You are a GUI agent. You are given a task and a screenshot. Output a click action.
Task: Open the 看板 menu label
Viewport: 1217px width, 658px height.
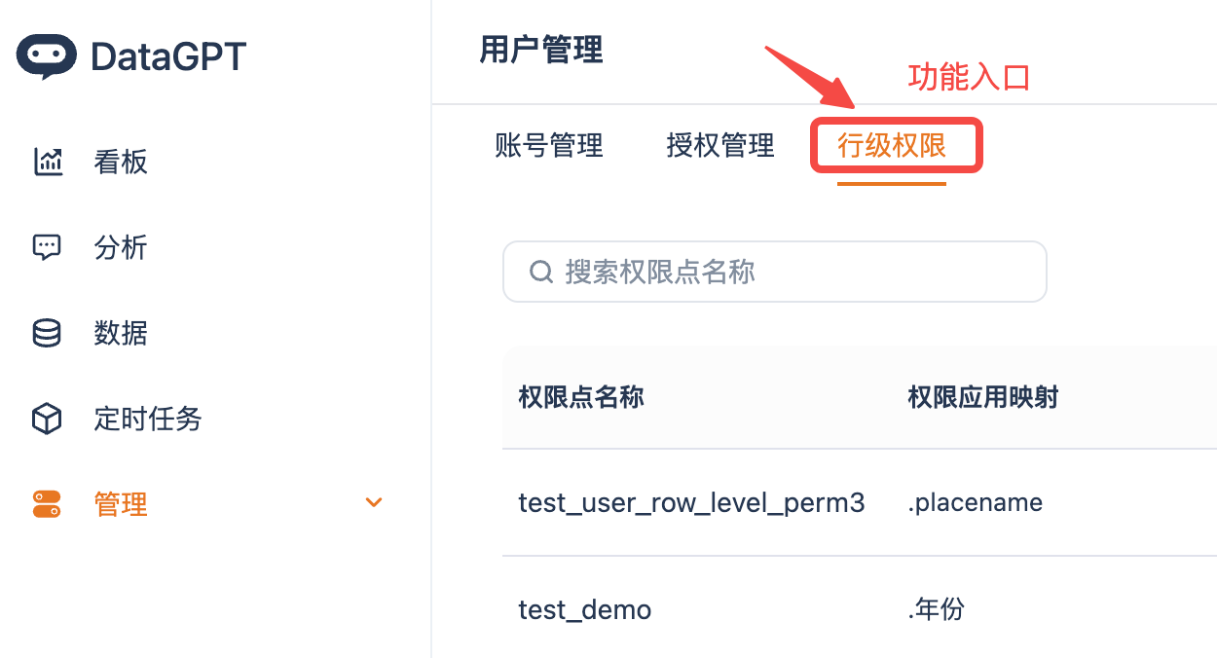121,162
